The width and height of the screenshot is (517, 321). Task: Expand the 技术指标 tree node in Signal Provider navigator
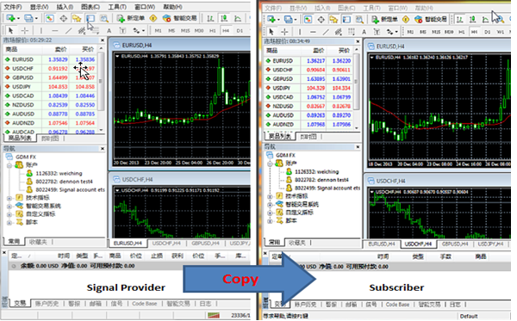(9, 198)
